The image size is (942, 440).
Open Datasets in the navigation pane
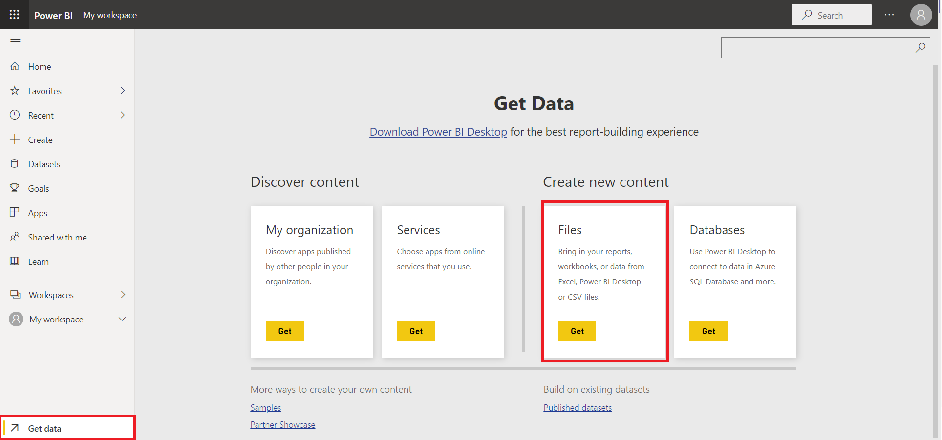(67, 164)
